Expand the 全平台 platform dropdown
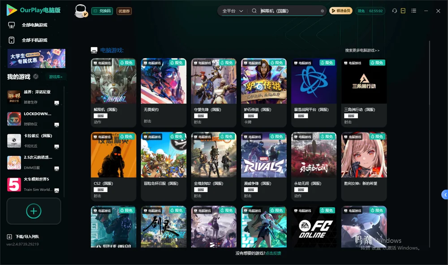 pyautogui.click(x=233, y=11)
